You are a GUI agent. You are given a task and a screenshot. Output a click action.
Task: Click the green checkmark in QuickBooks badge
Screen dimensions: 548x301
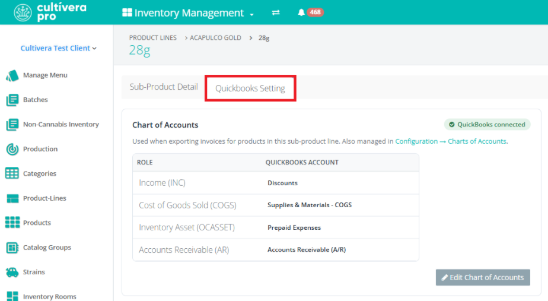pos(451,125)
